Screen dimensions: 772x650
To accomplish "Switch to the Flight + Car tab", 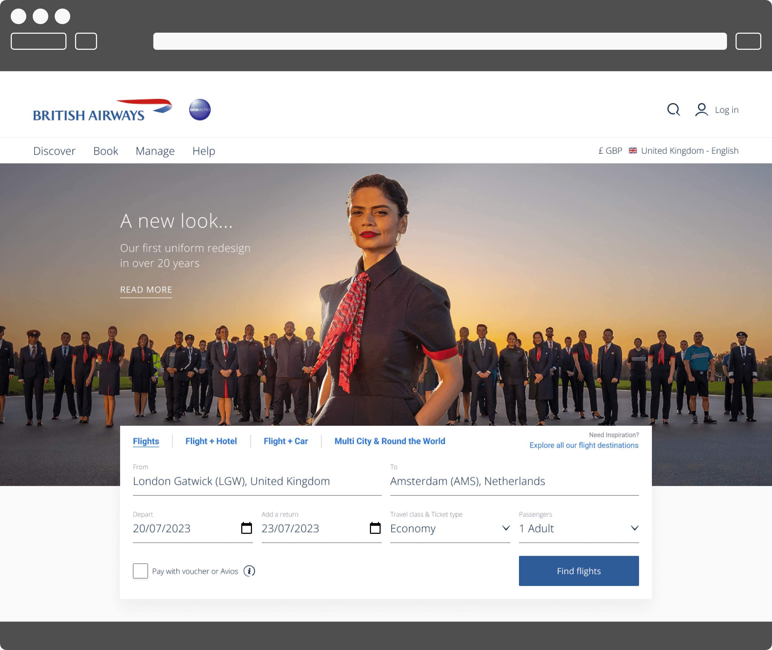I will 286,441.
